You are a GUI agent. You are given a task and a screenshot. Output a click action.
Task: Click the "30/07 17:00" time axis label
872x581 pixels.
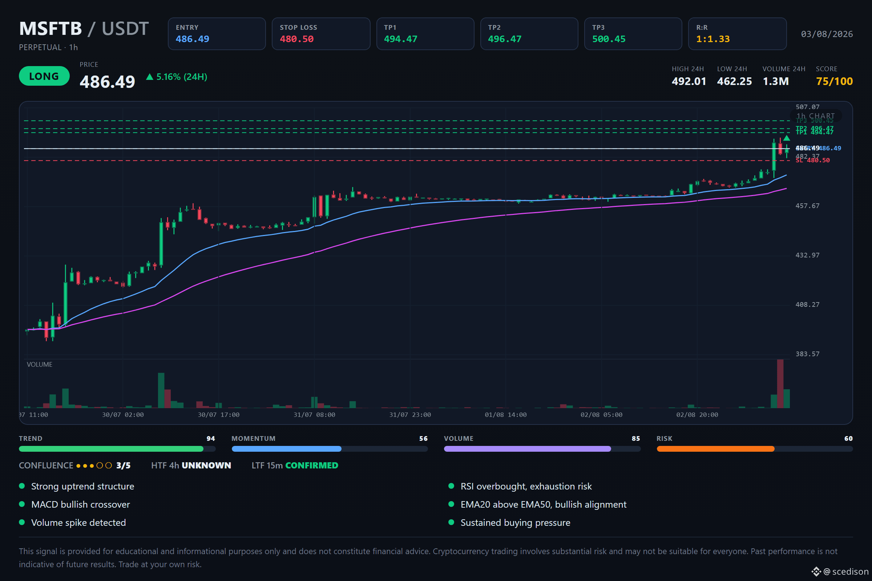218,415
